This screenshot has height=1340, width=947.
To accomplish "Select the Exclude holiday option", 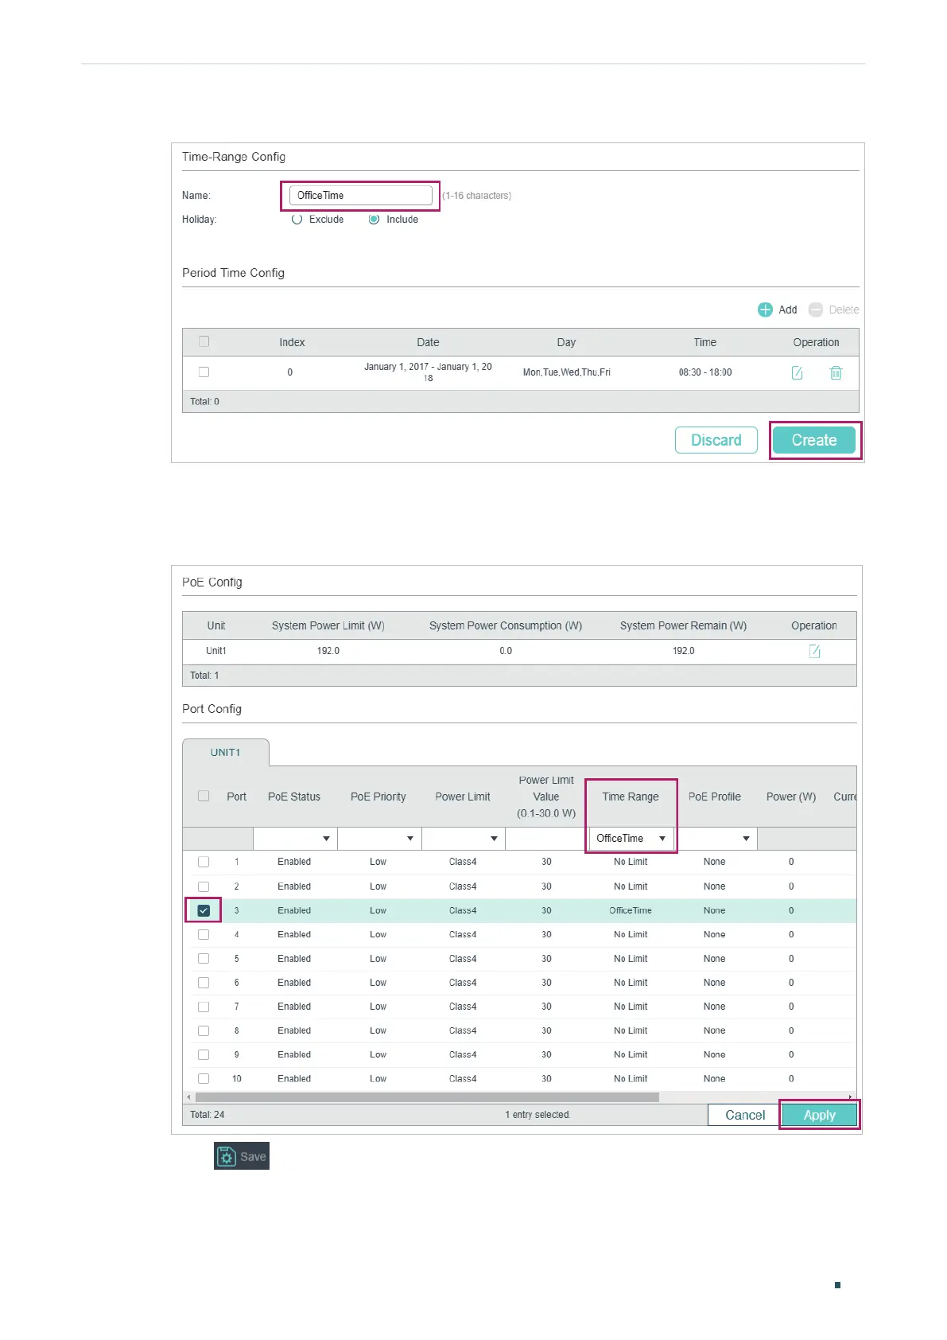I will (x=297, y=220).
